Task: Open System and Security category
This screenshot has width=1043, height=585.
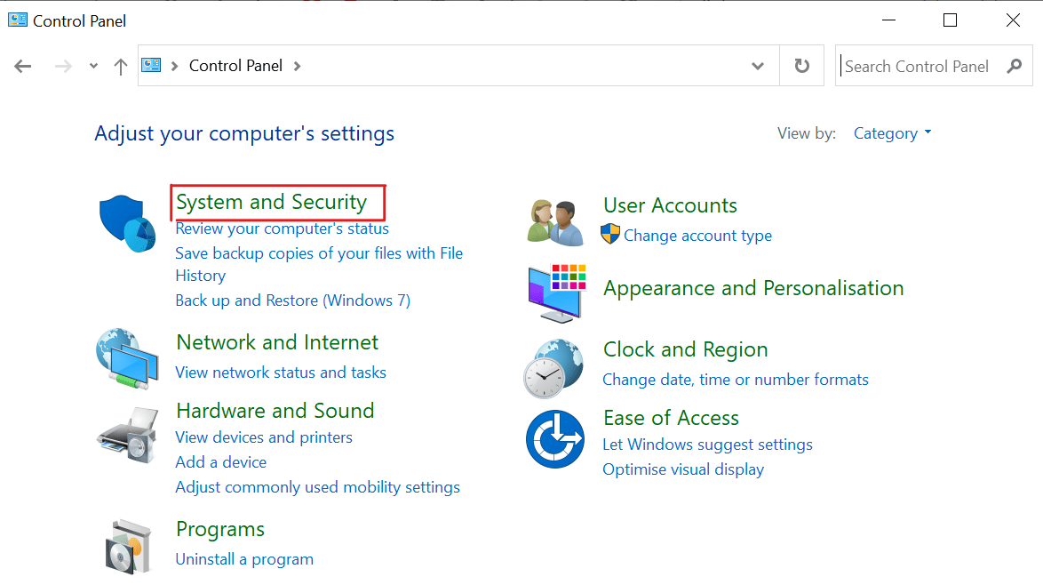Action: (x=271, y=203)
